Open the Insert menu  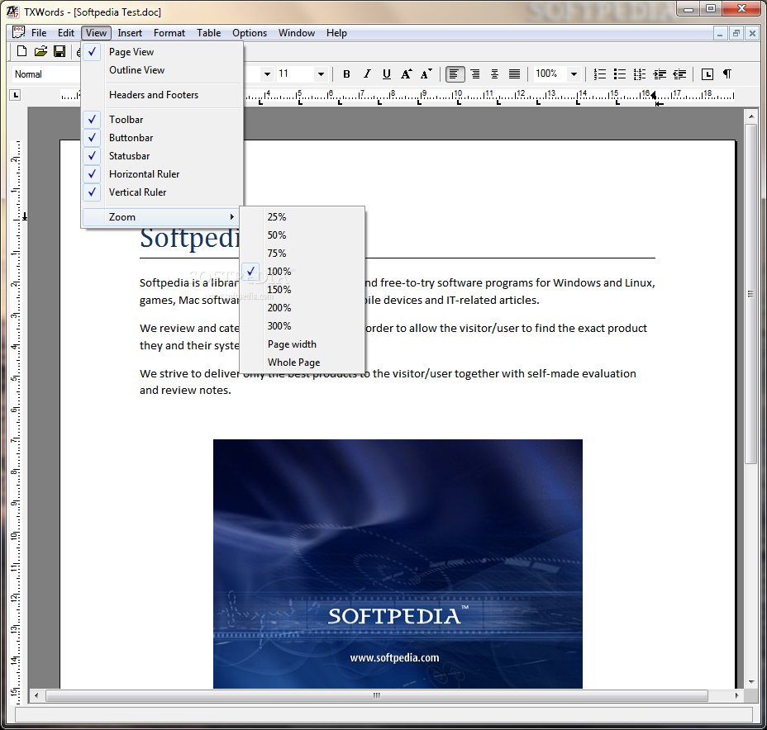click(130, 33)
